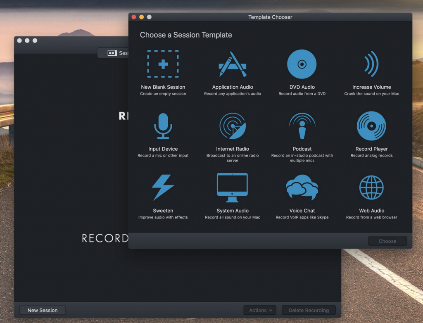The image size is (423, 323).
Task: Choose the DVD Audio template icon
Action: (302, 64)
